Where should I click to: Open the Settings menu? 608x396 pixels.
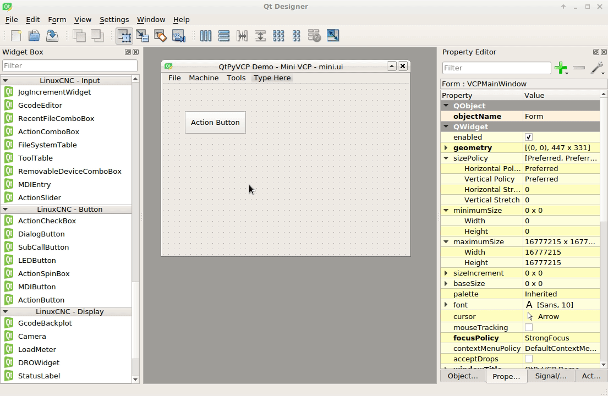(x=114, y=19)
